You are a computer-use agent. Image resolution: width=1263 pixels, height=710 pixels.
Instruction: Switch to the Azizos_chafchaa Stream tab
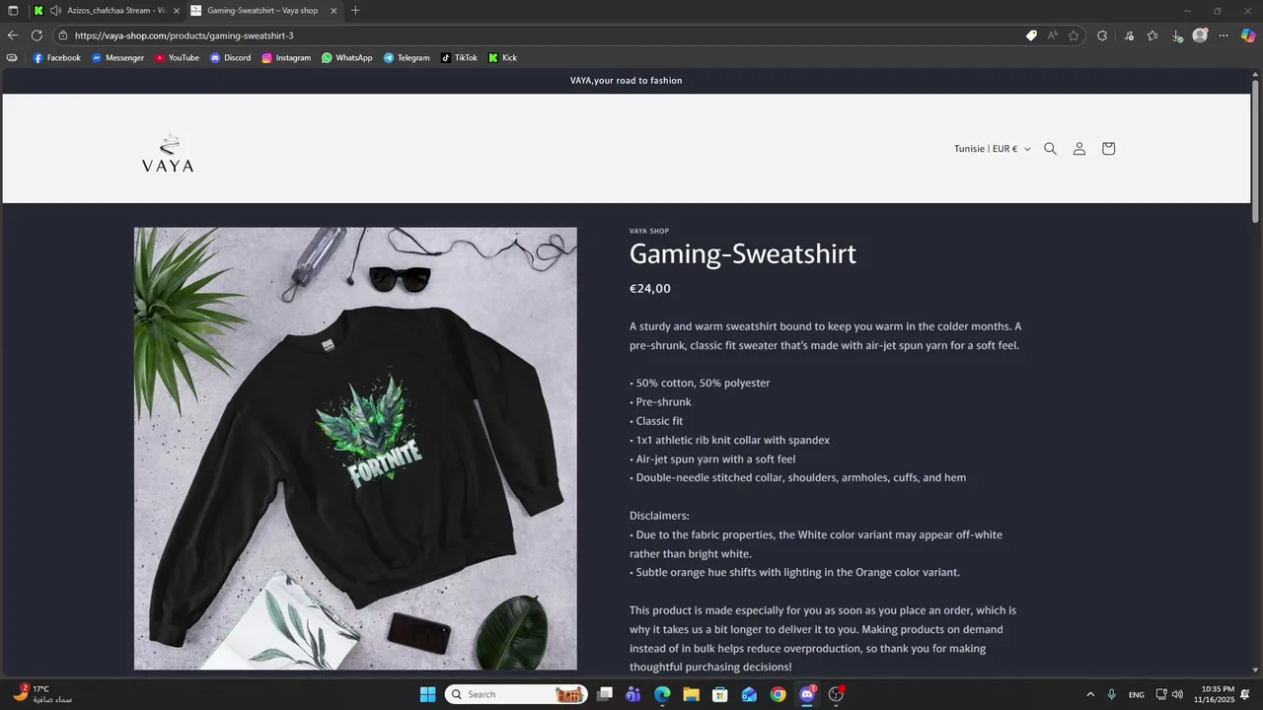(106, 11)
